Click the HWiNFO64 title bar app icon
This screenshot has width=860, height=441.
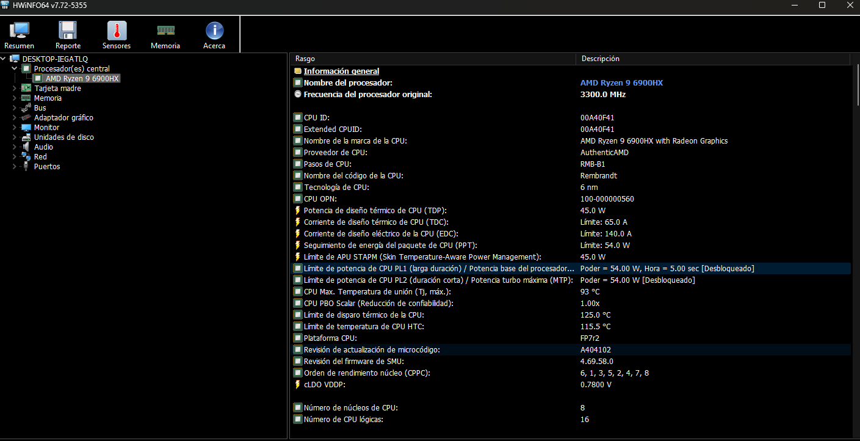coord(6,5)
